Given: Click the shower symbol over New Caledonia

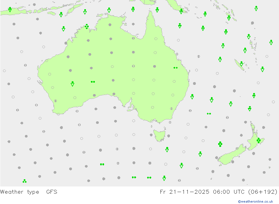Looking at the screenshot, I should [x=241, y=64].
